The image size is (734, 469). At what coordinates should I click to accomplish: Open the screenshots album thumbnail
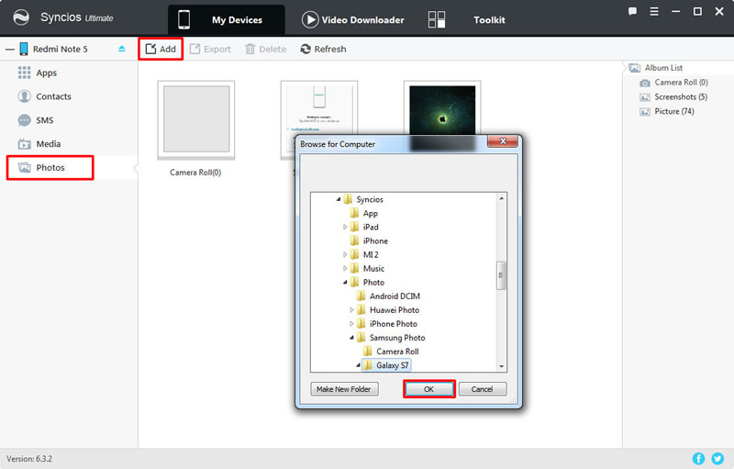(x=318, y=106)
